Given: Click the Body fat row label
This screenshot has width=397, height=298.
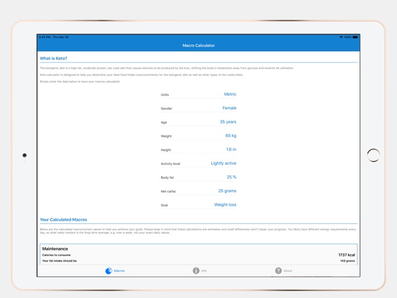Looking at the screenshot, I should [167, 177].
